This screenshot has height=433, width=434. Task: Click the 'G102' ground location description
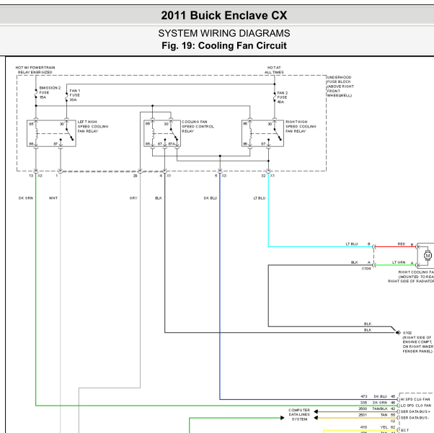tap(418, 342)
